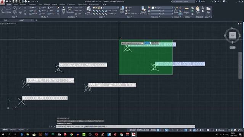The width and height of the screenshot is (244, 137).
Task: Switch to the Start file tab
Action: [6, 20]
